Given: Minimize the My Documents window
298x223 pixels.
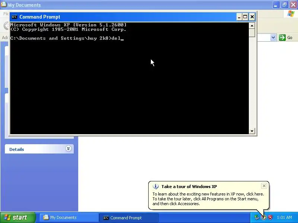Looking at the screenshot, I should [276, 5].
